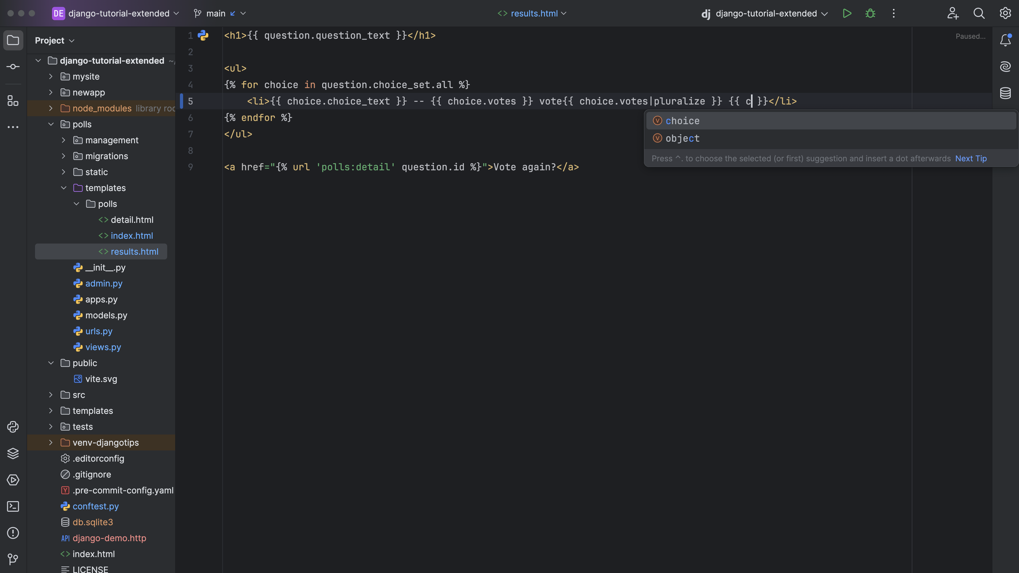Open the Python Packages layers icon
Viewport: 1019px width, 573px height.
13,453
